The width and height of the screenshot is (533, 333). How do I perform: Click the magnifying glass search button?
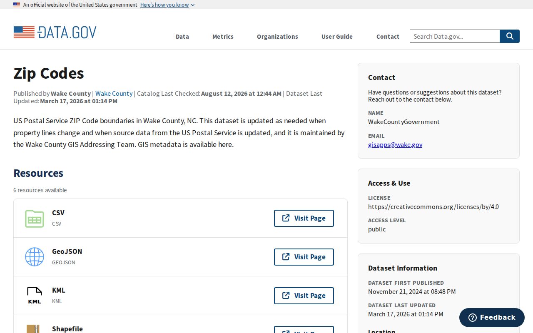[510, 36]
